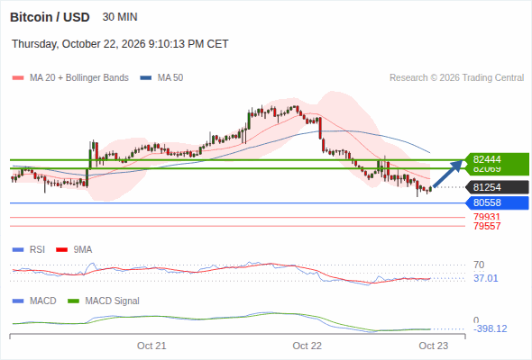Click the Bitcoin / USD chart title
This screenshot has width=532, height=360.
point(50,17)
